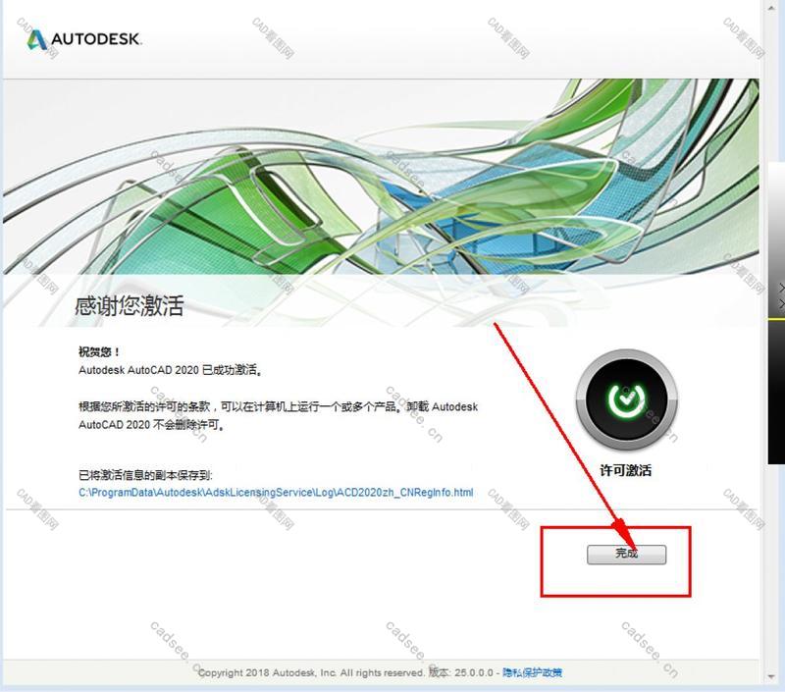This screenshot has height=692, width=785.
Task: Select the 祝贺您！ text
Action: click(x=99, y=351)
